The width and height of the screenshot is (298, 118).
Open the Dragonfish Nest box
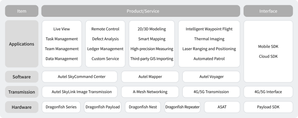coord(143,107)
